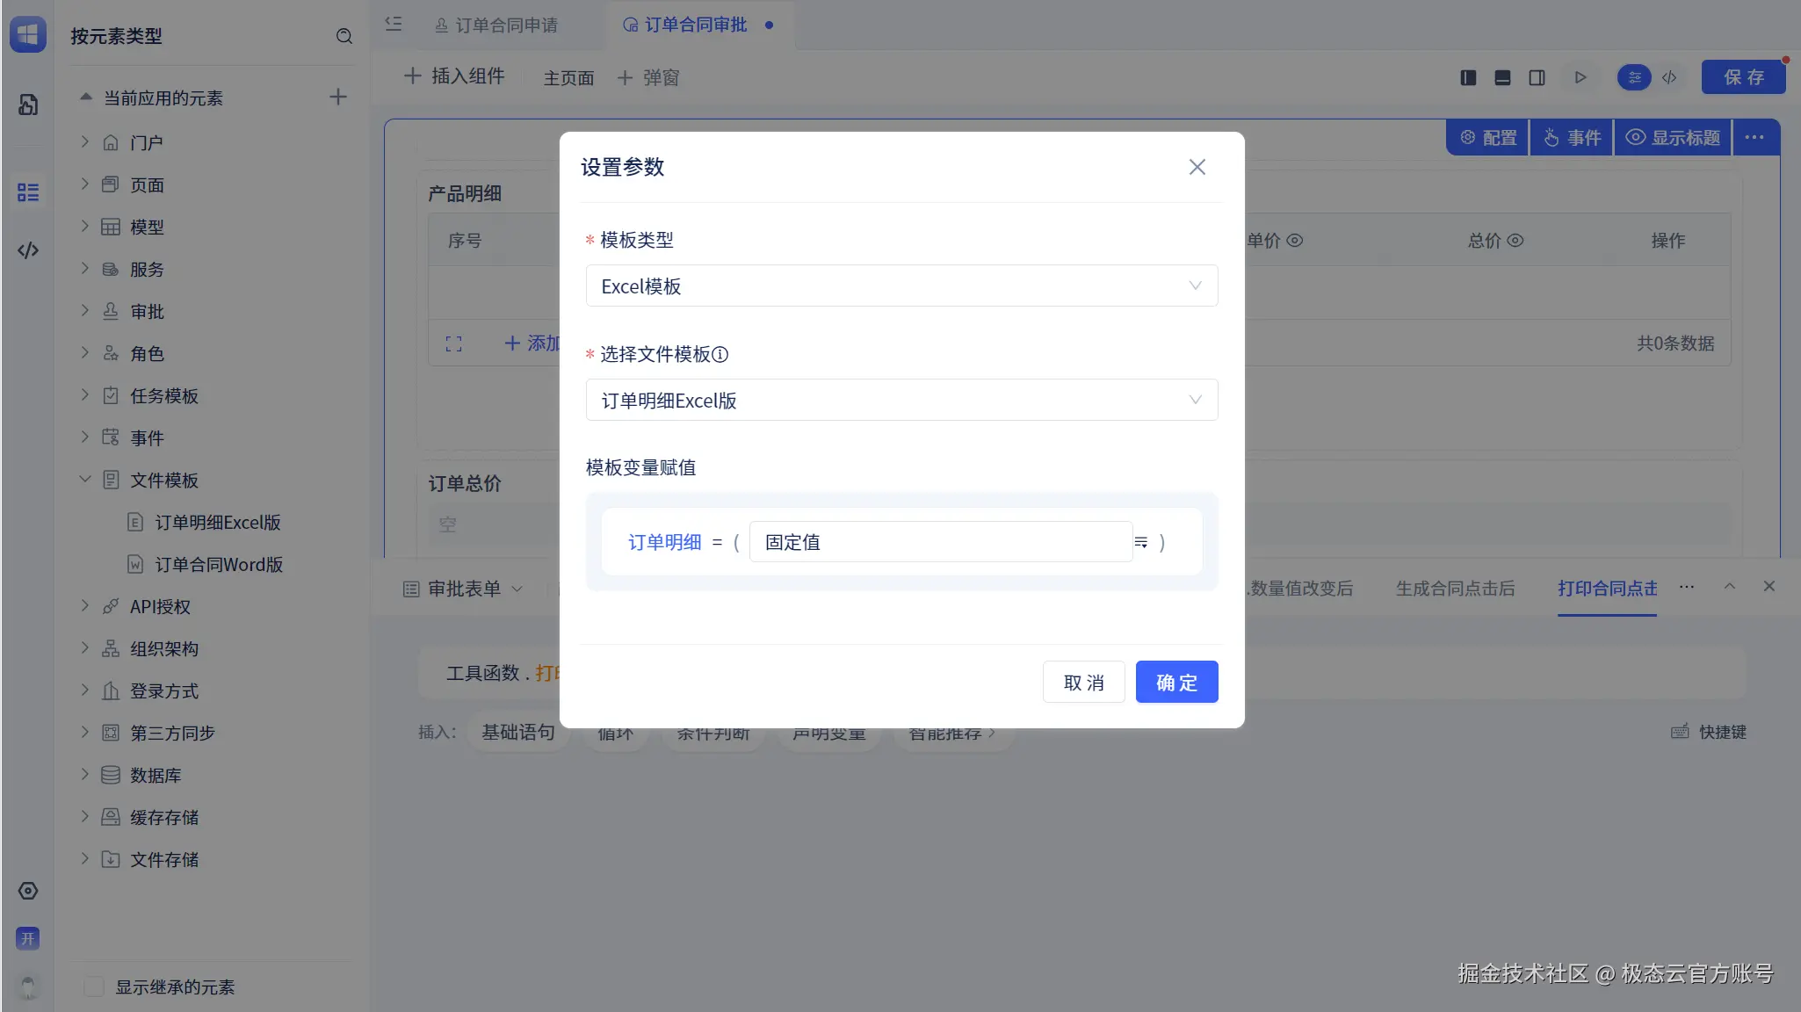Toggle the eye icon next to 总价
This screenshot has height=1012, width=1801.
click(x=1515, y=241)
